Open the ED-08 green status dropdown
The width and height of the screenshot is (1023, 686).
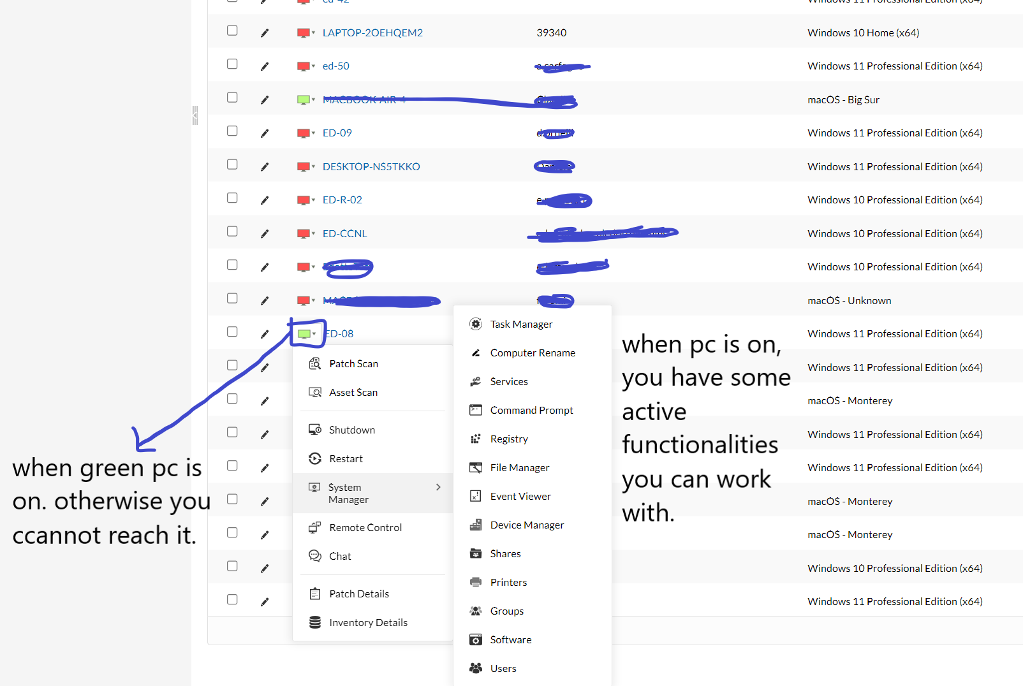307,333
